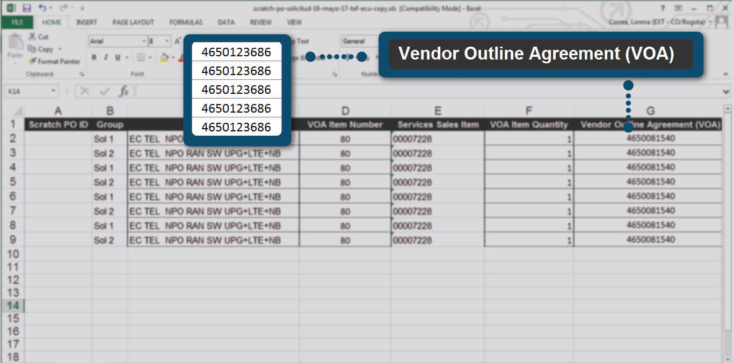Toggle Underline formatting
Viewport: 734px width, 363px height.
(x=117, y=57)
